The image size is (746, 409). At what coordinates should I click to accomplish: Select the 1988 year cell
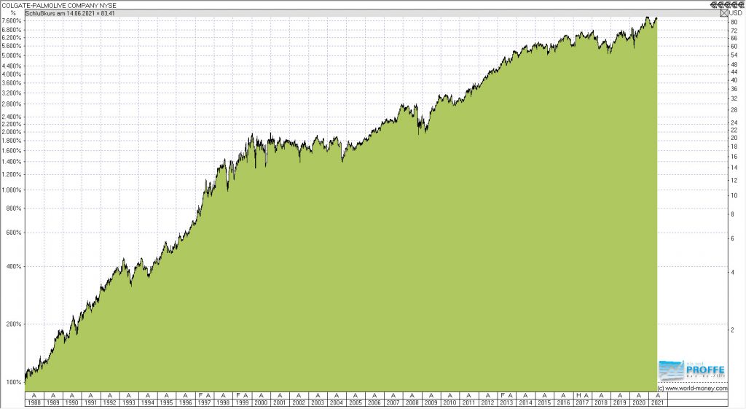[34, 402]
